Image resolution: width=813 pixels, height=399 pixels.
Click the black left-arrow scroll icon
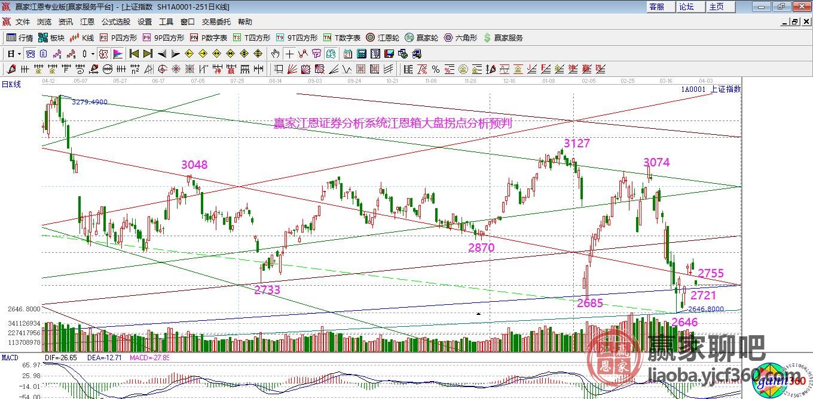point(162,54)
